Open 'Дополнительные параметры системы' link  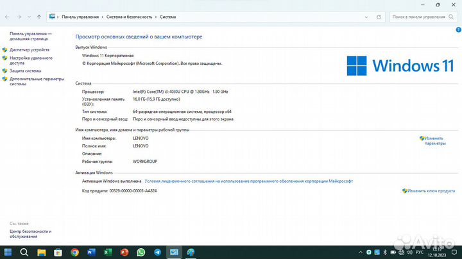pos(37,81)
